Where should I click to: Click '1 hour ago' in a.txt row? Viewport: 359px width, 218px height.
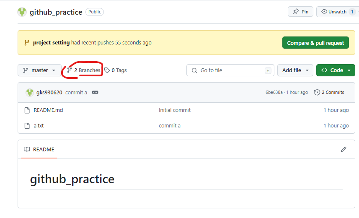point(336,126)
